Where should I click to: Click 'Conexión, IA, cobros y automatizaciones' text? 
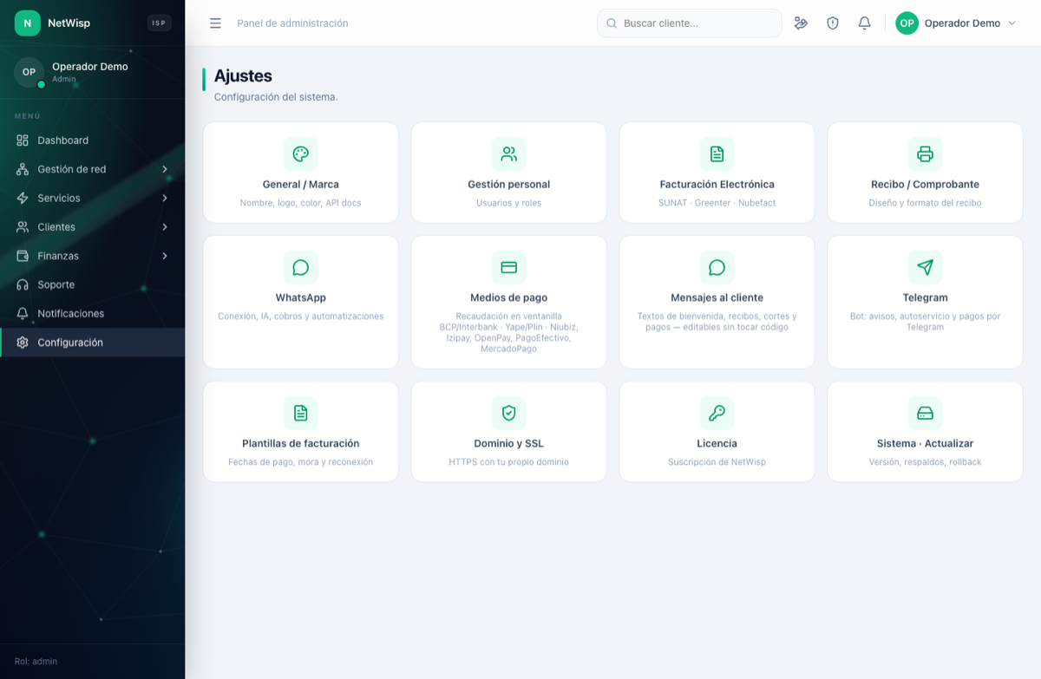[x=301, y=317]
